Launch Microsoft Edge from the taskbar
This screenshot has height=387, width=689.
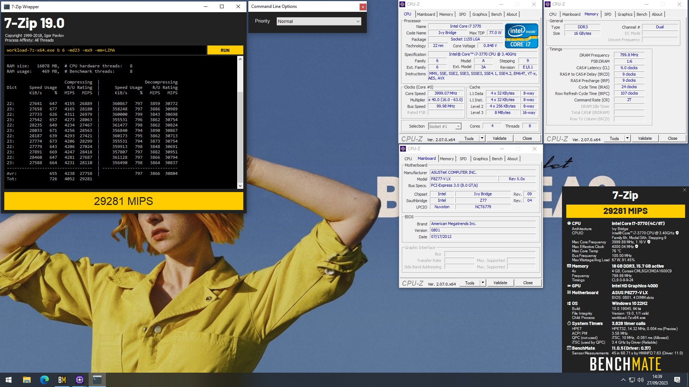(x=44, y=380)
